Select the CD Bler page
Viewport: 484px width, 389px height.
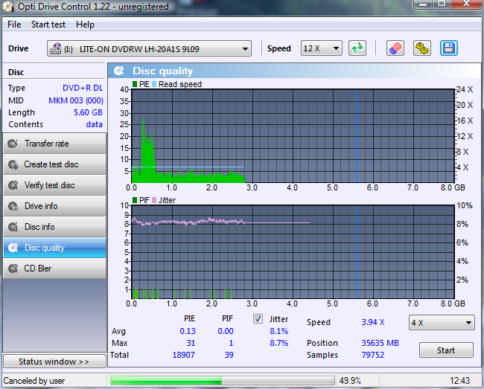[x=54, y=269]
